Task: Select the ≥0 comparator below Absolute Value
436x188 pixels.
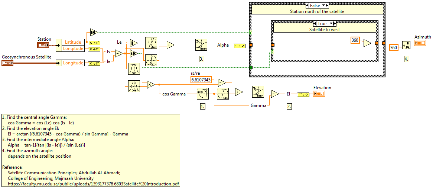Action: (x=134, y=53)
